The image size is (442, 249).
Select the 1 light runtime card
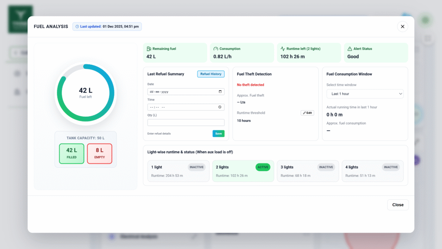[177, 171]
